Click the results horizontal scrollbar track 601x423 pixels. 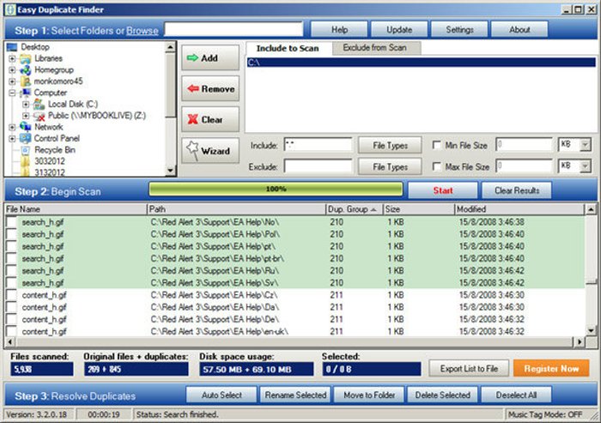click(294, 341)
